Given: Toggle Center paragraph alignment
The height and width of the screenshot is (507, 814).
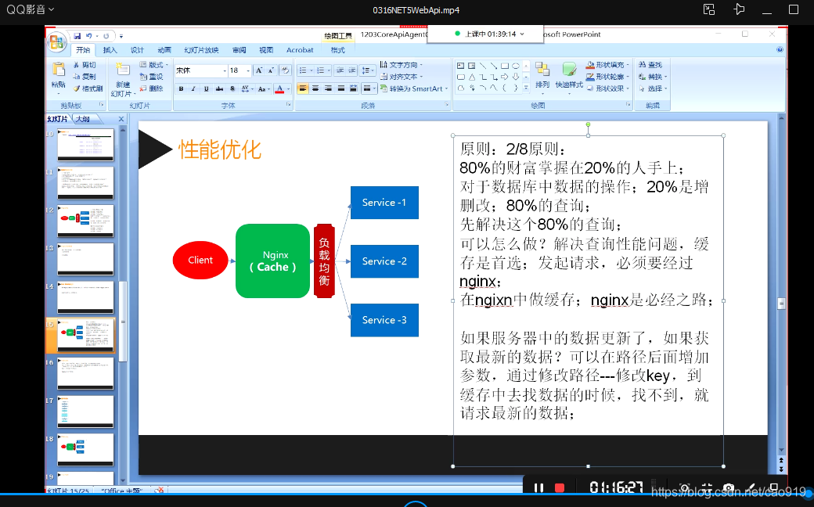Looking at the screenshot, I should (315, 88).
